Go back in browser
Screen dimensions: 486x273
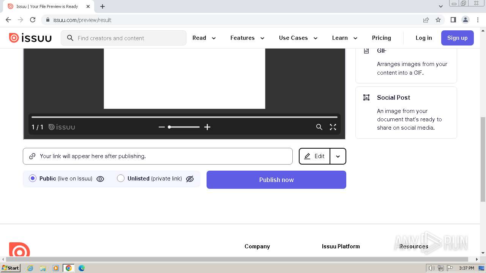[x=8, y=20]
